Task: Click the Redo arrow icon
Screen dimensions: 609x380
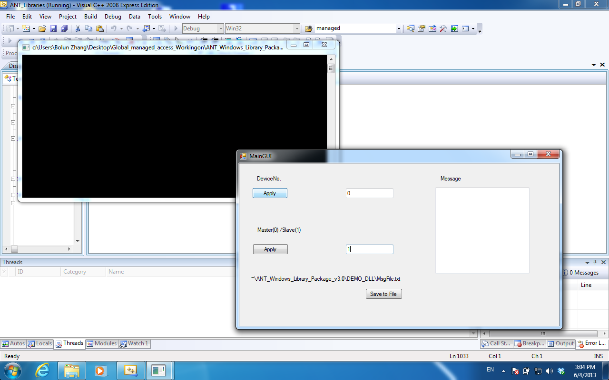Action: point(129,28)
